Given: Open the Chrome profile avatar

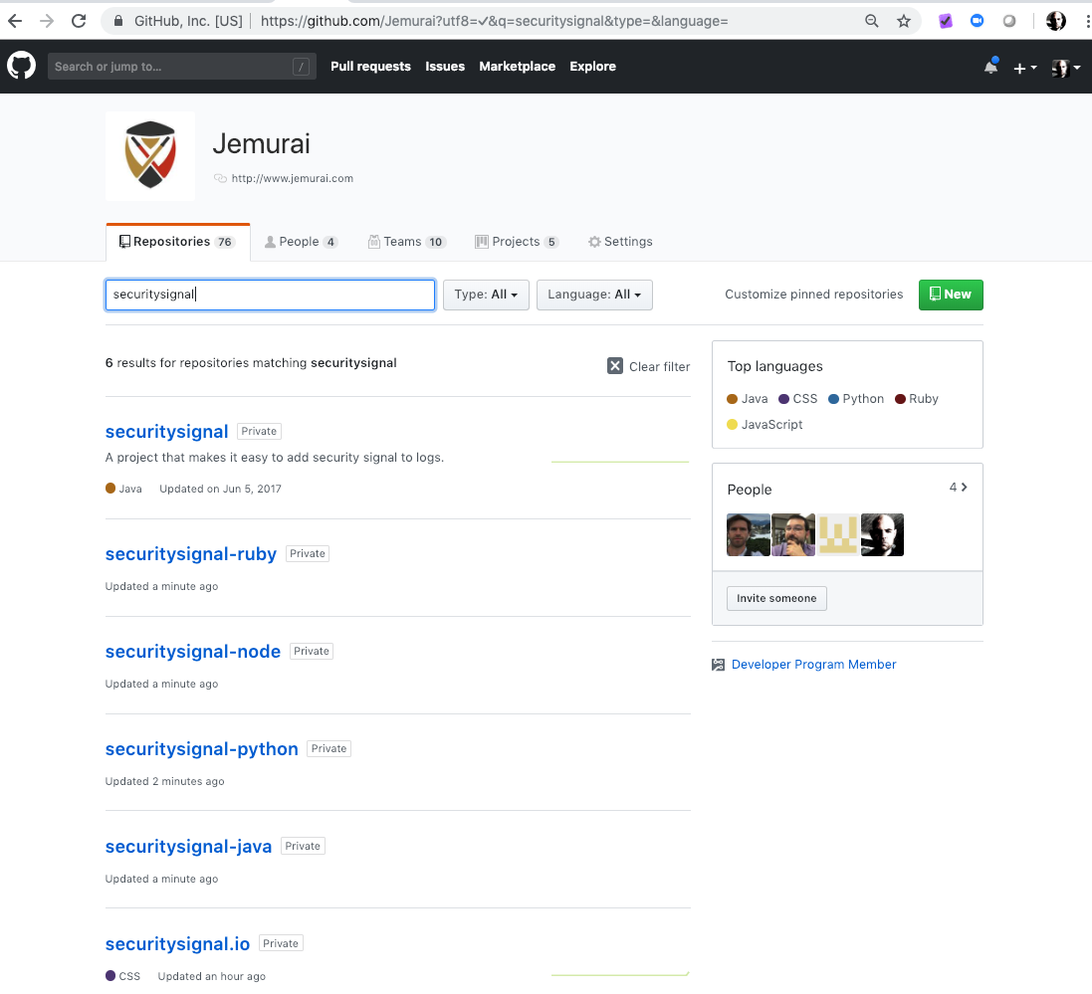Looking at the screenshot, I should tap(1056, 21).
